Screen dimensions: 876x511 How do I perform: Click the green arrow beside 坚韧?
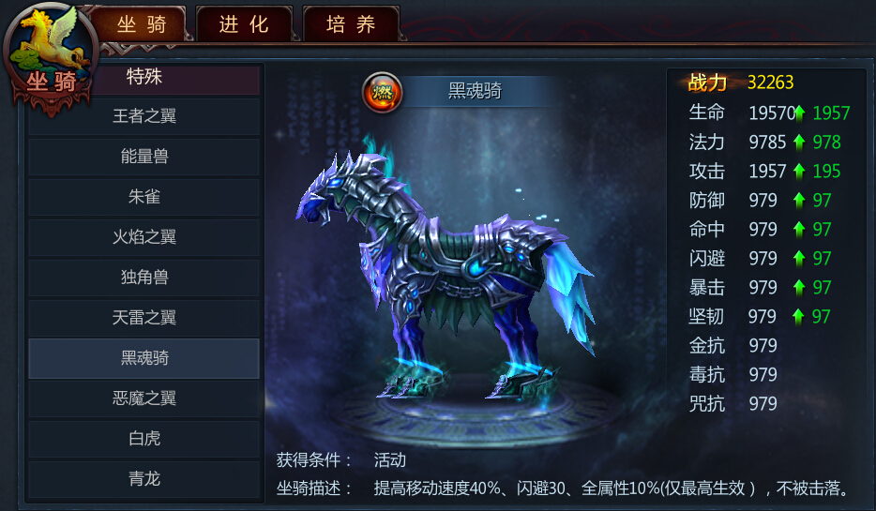(798, 316)
